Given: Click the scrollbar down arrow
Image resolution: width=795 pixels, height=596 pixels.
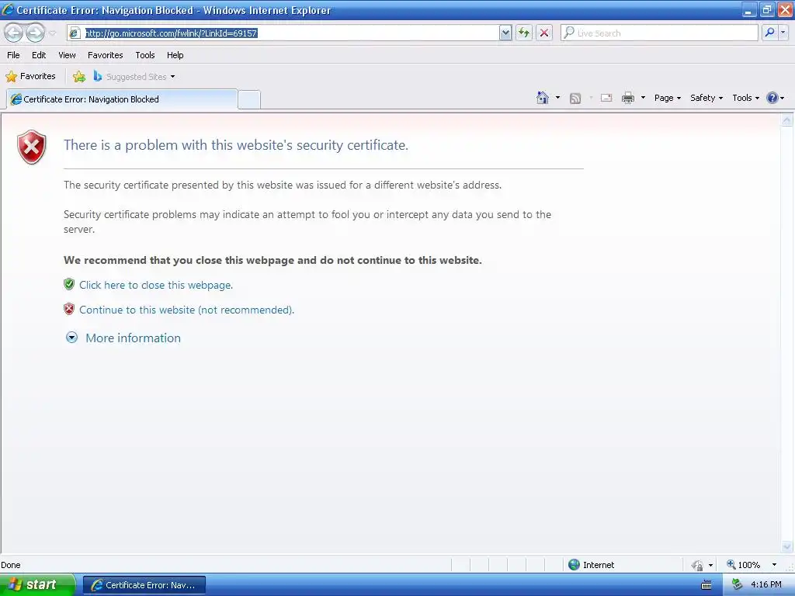Looking at the screenshot, I should pos(787,546).
